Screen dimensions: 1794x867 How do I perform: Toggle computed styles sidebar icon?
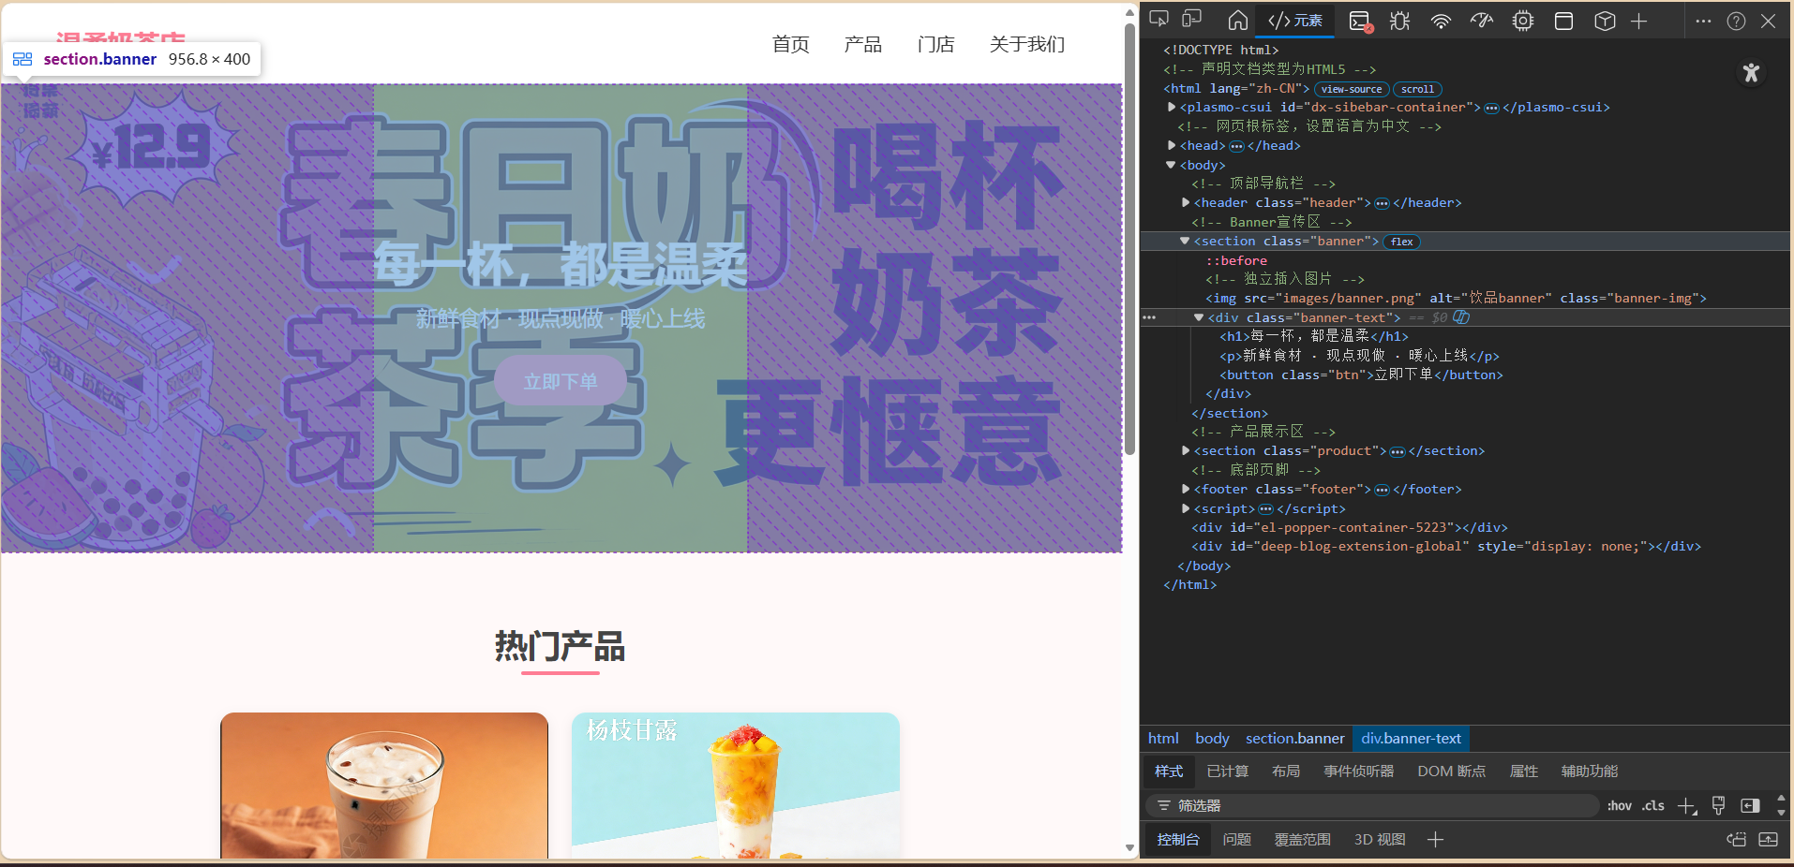pyautogui.click(x=1750, y=805)
